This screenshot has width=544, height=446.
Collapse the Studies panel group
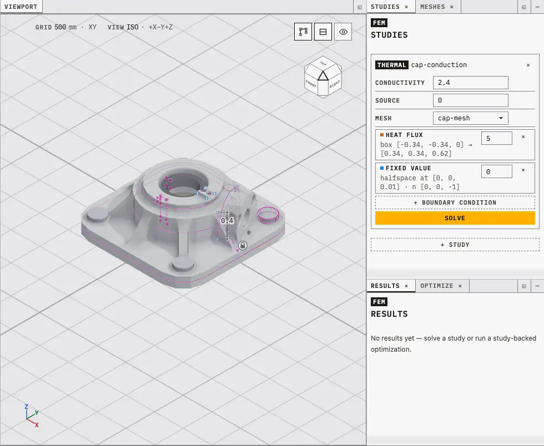tap(537, 7)
